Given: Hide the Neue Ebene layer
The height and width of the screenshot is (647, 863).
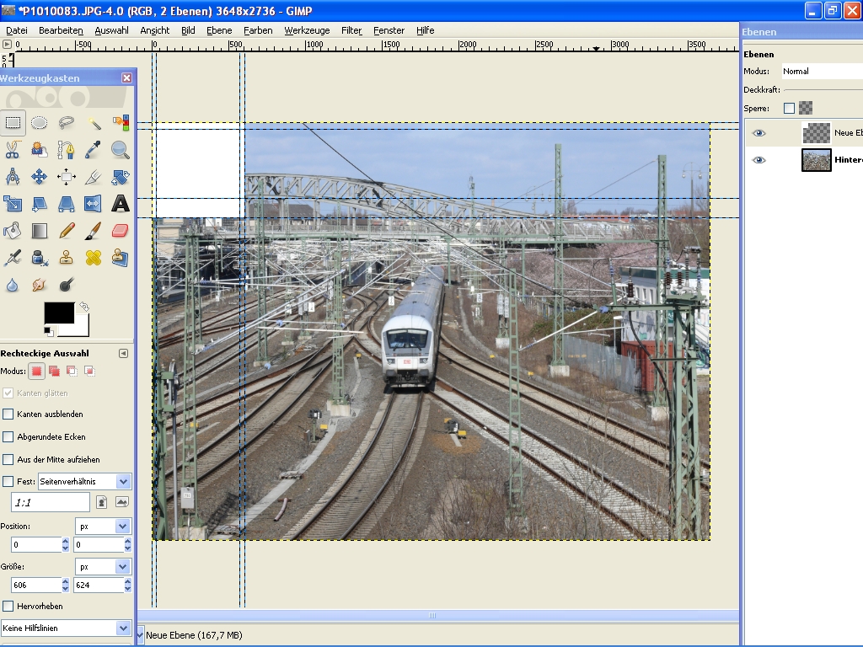Looking at the screenshot, I should pyautogui.click(x=759, y=133).
